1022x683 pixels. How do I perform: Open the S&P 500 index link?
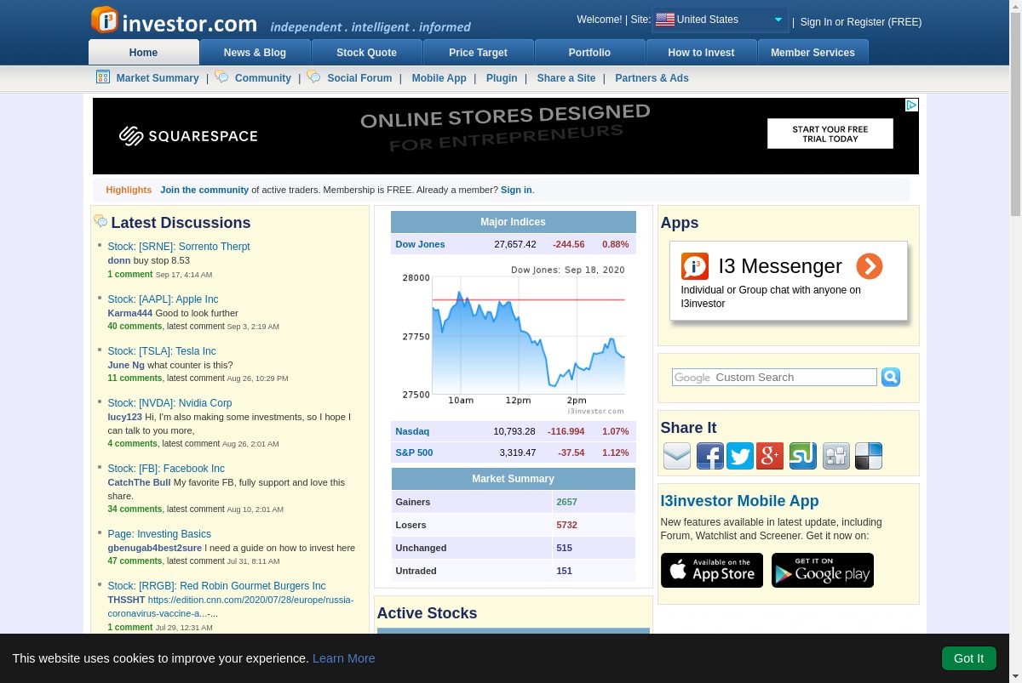click(414, 452)
